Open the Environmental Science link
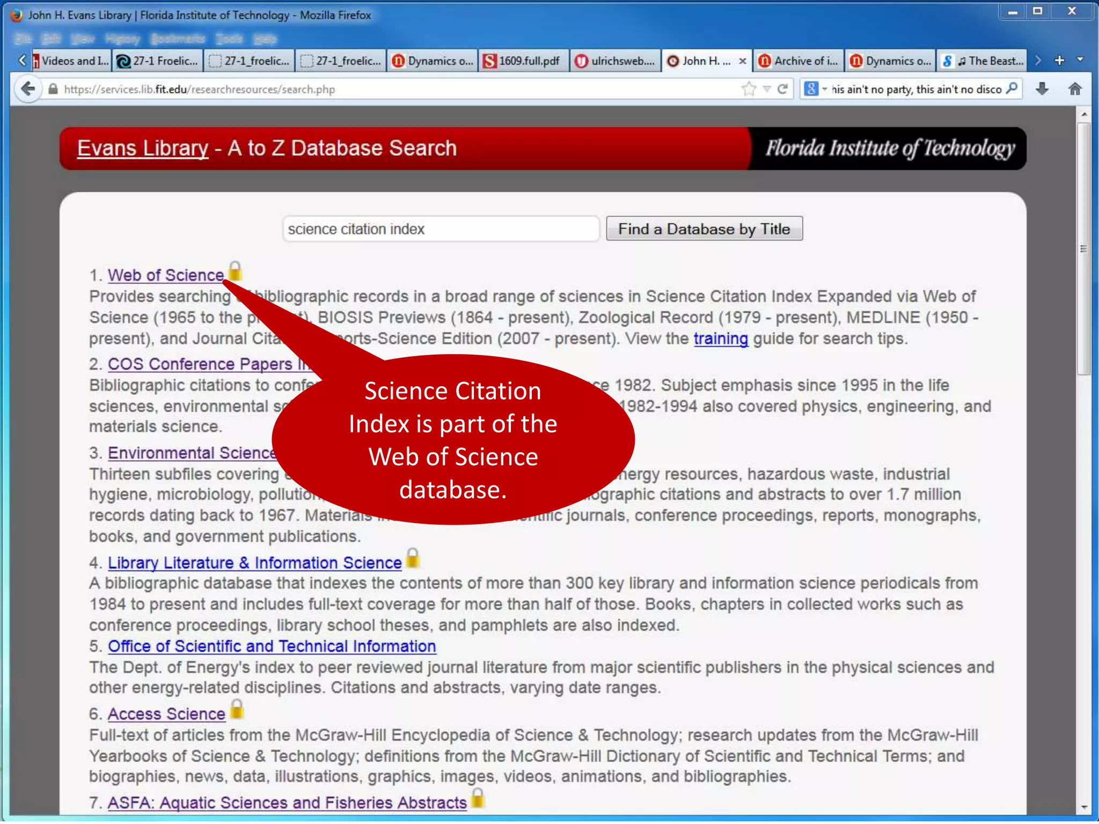 coord(192,453)
